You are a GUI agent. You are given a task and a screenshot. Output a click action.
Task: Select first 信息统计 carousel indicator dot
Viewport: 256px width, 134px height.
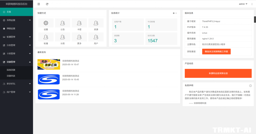(174, 13)
